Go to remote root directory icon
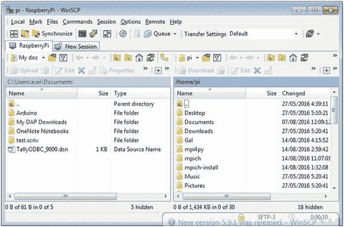 point(282,58)
